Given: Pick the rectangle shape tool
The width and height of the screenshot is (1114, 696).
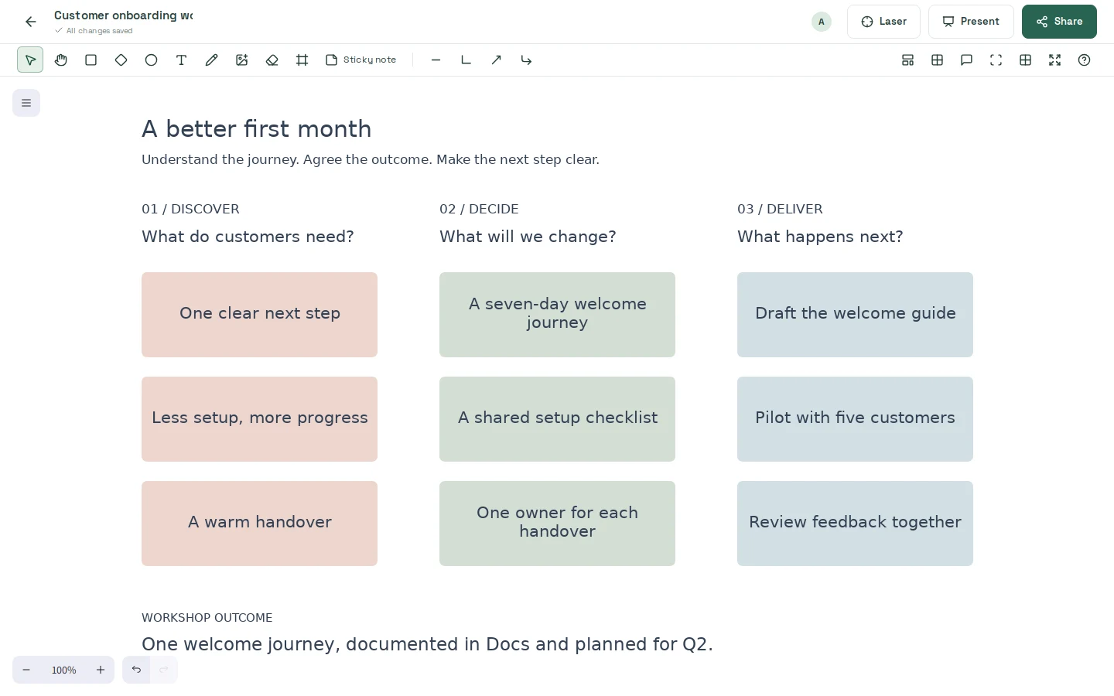Looking at the screenshot, I should coord(91,60).
